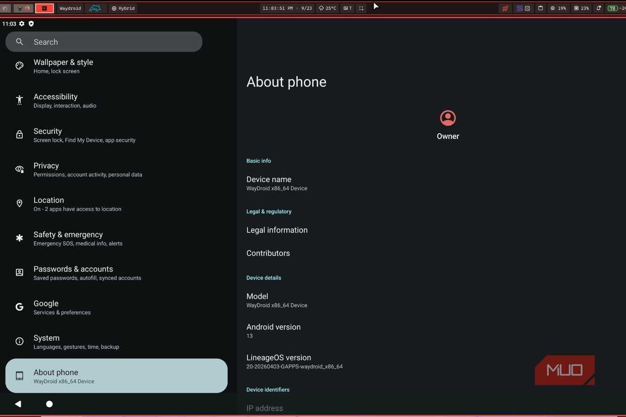Click the Wallpaper palette icon
The height and width of the screenshot is (417, 626).
pyautogui.click(x=19, y=66)
